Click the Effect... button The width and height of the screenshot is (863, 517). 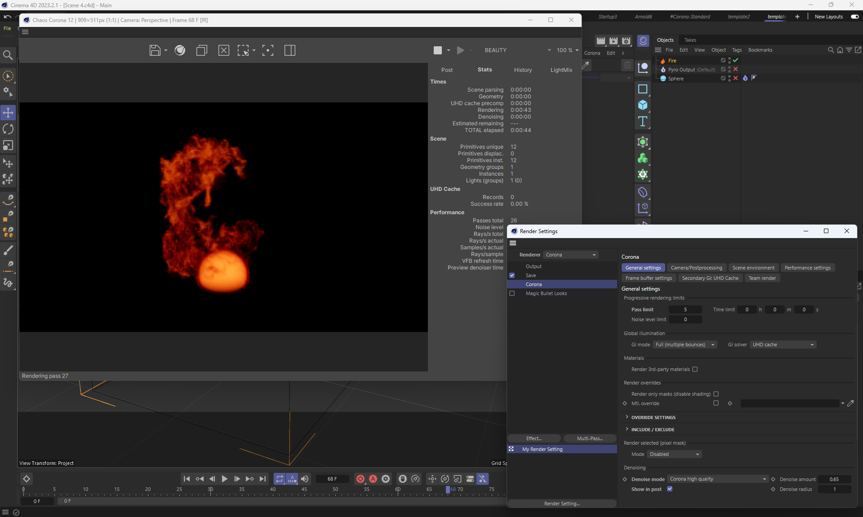click(534, 438)
